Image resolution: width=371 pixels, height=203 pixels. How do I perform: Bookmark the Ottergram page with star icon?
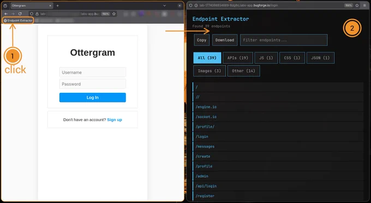click(x=114, y=14)
